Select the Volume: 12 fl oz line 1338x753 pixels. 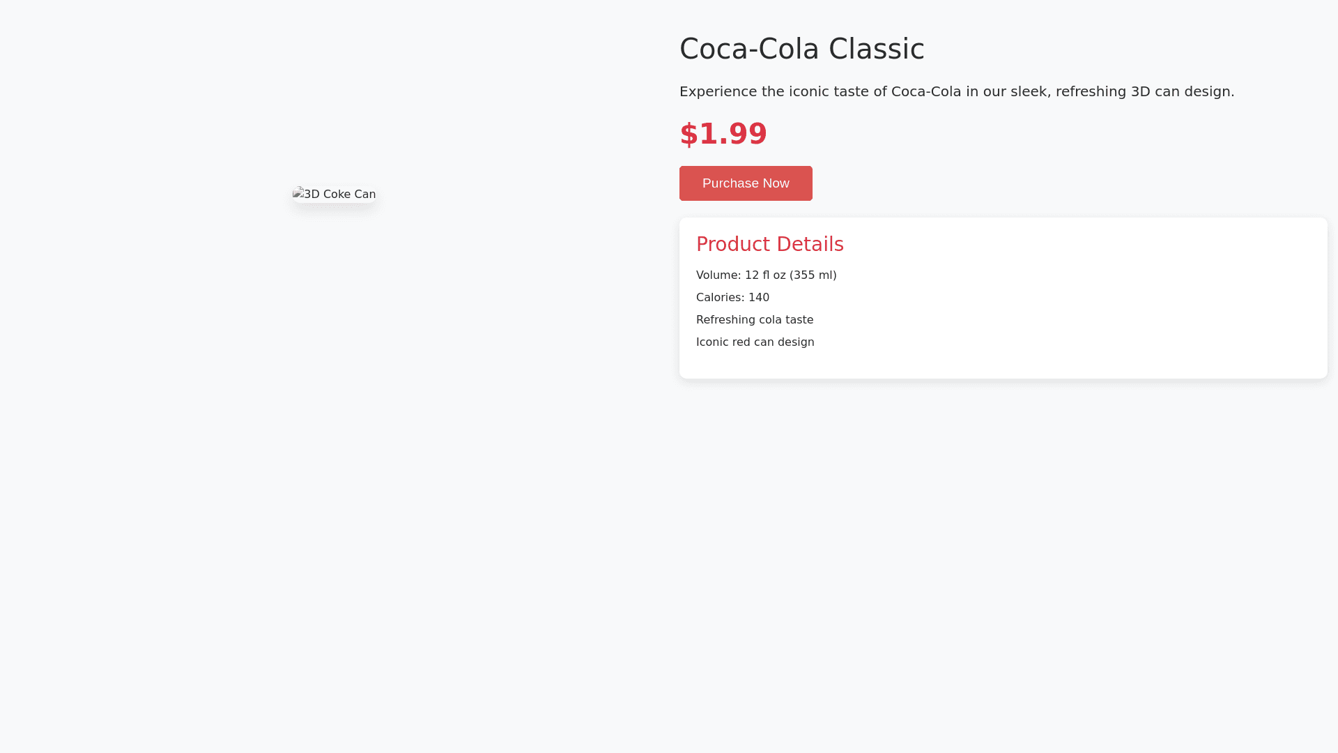(x=766, y=275)
